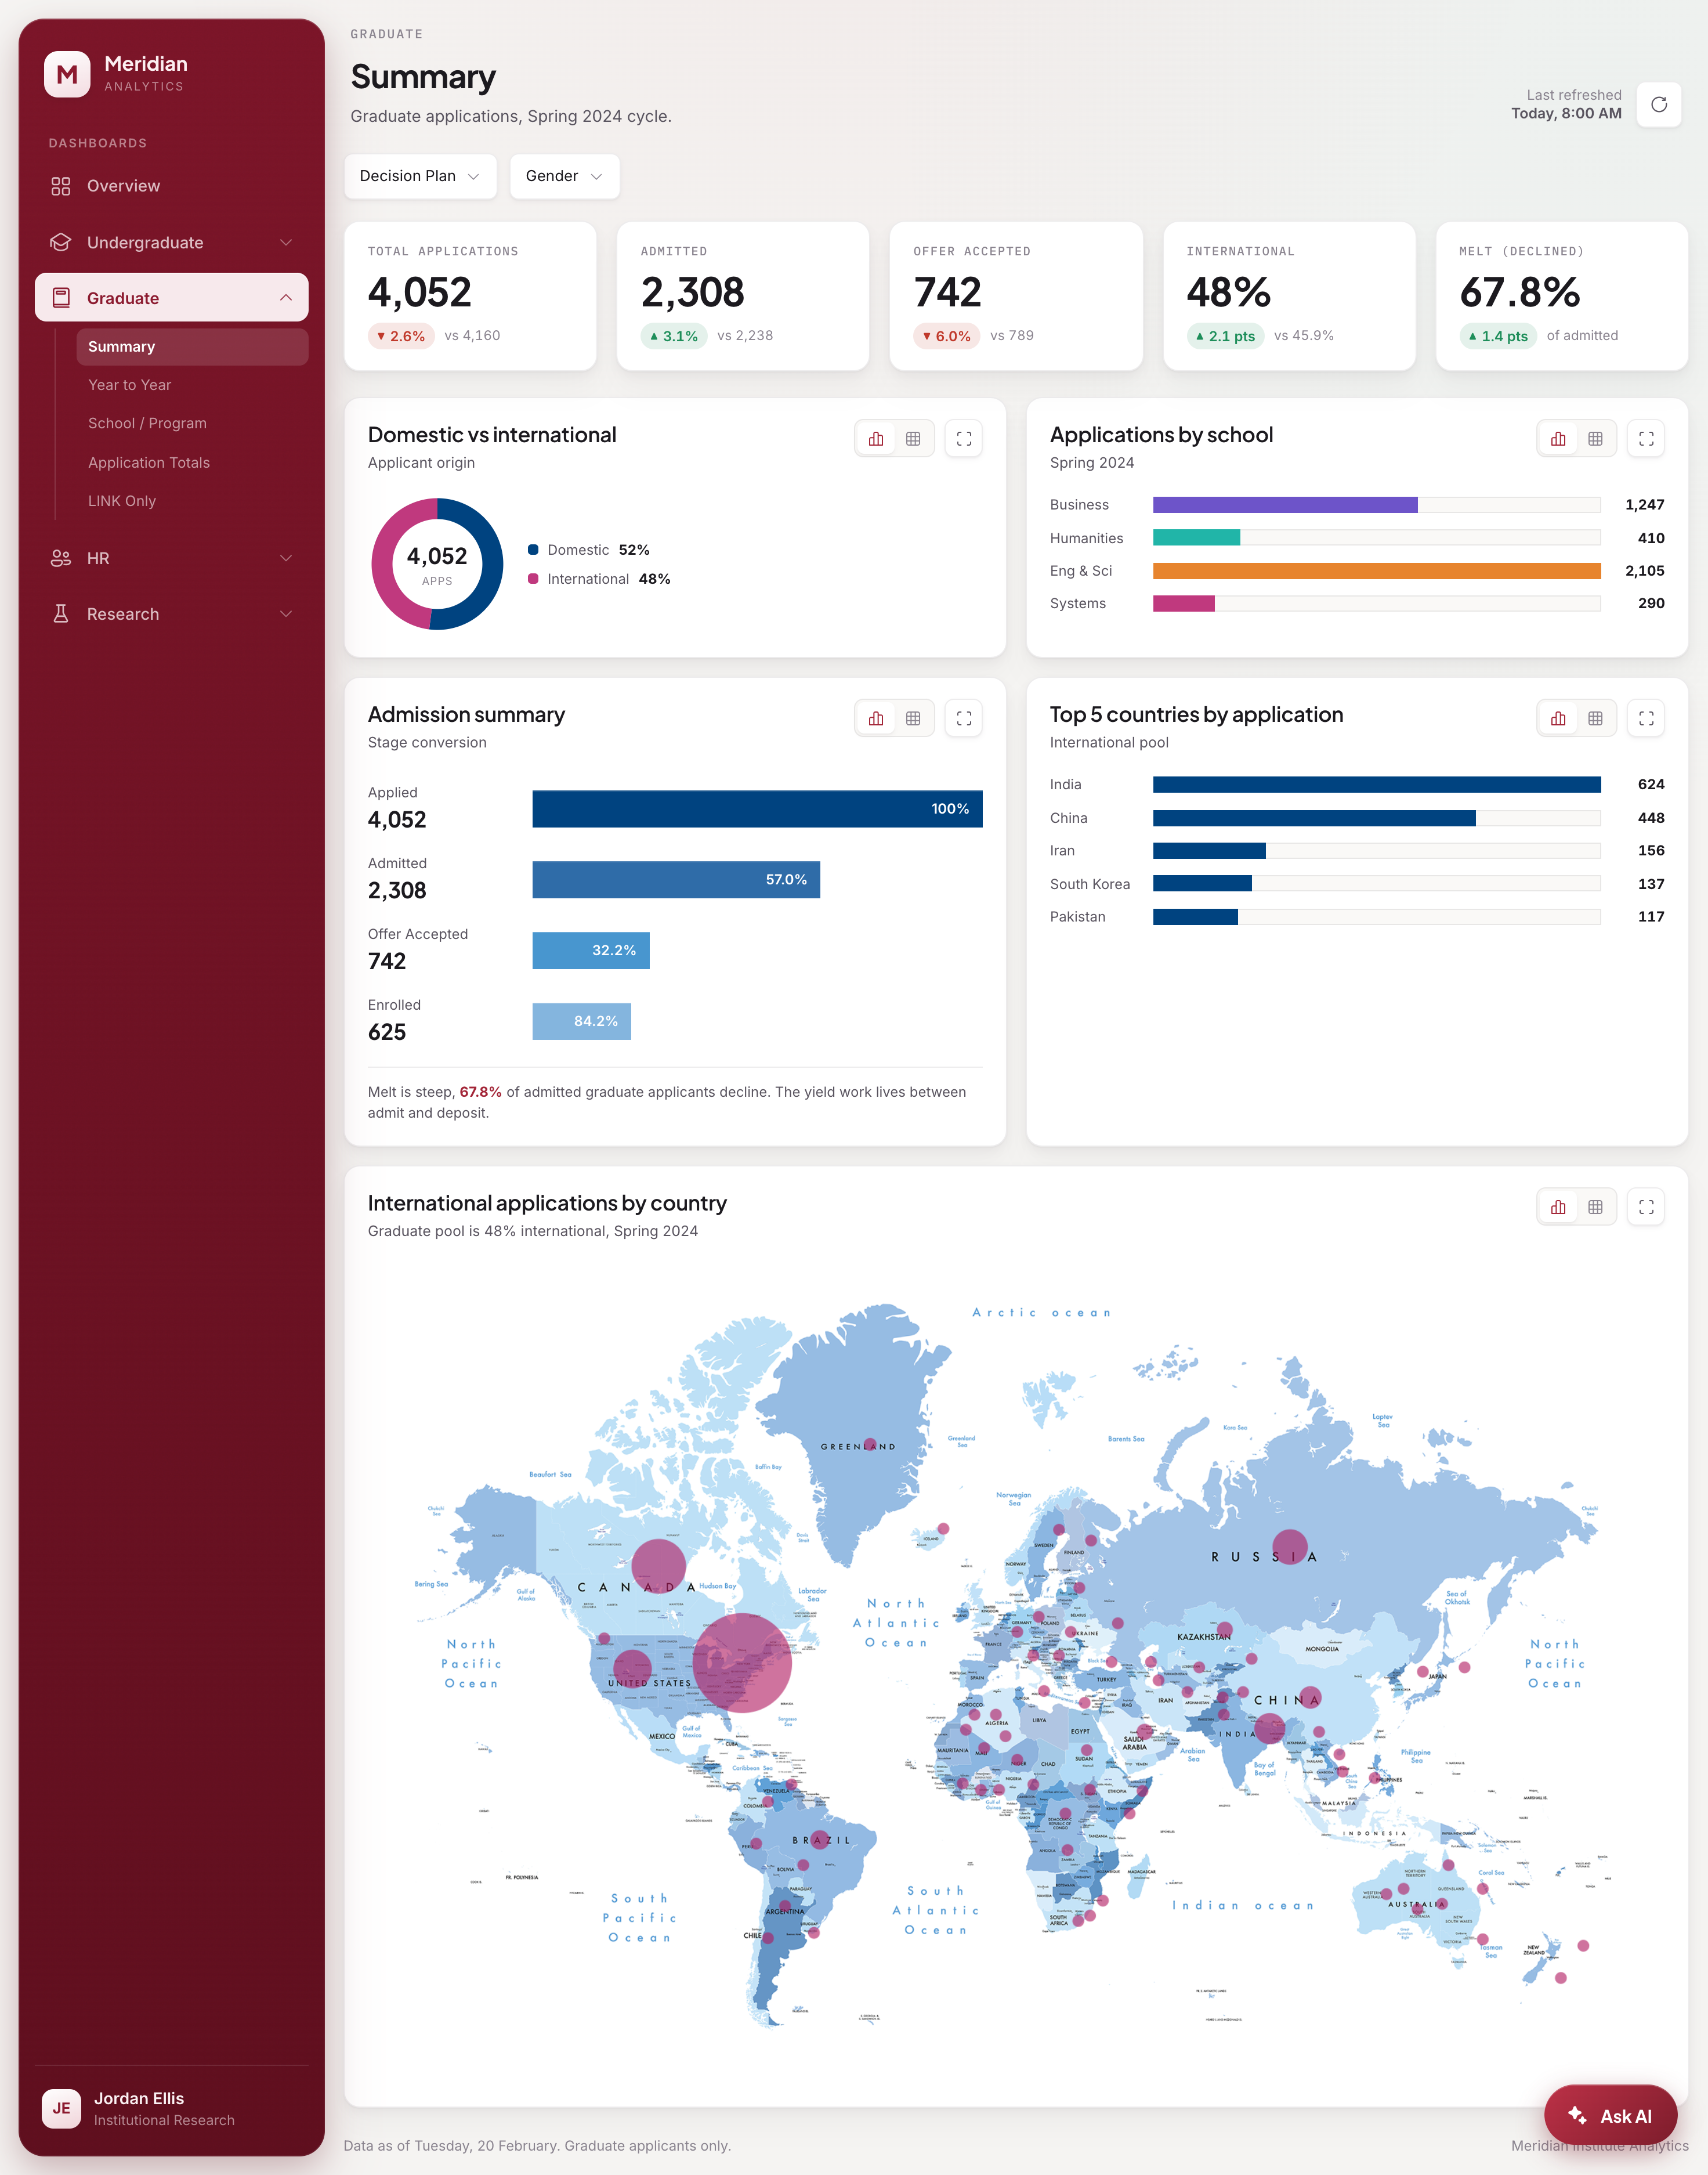This screenshot has height=2175, width=1708.
Task: Click the large United States map bubble
Action: pos(742,1663)
